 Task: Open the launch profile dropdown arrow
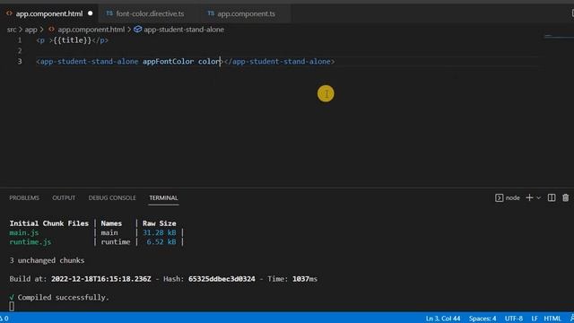[539, 197]
